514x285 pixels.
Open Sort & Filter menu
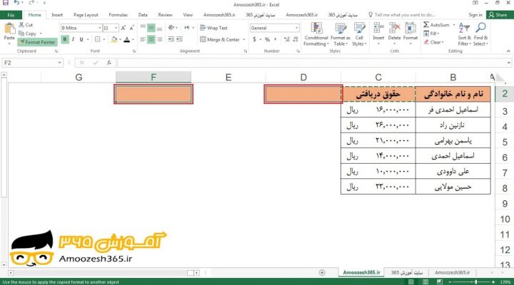pos(465,34)
